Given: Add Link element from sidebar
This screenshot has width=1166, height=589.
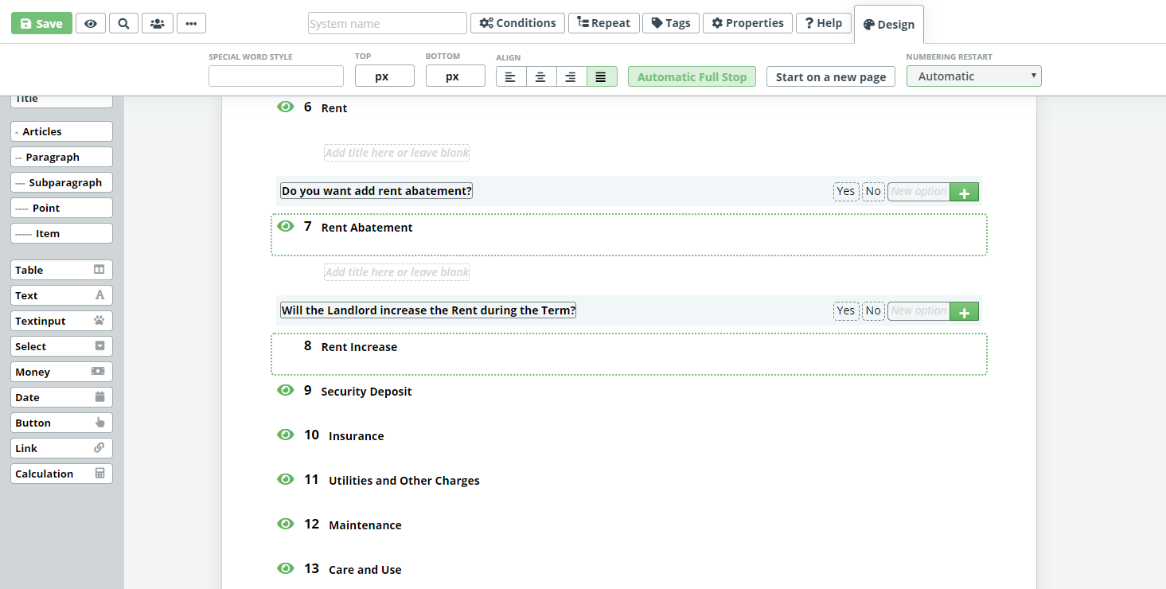Looking at the screenshot, I should 61,448.
